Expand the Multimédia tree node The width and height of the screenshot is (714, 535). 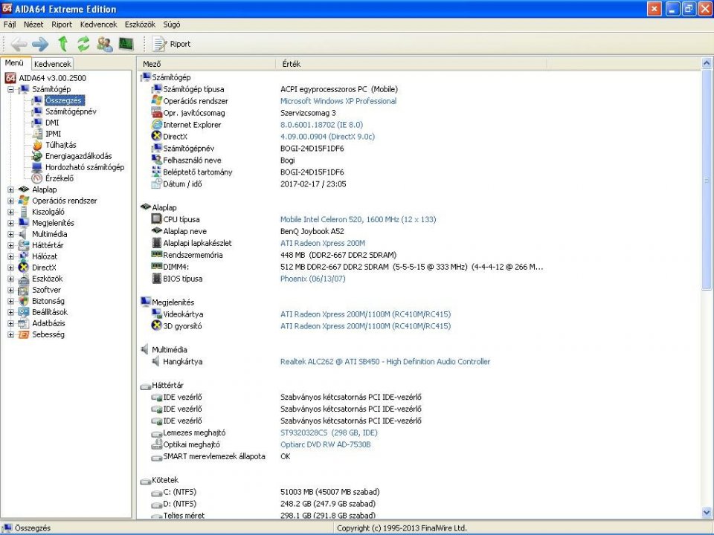[x=11, y=234]
